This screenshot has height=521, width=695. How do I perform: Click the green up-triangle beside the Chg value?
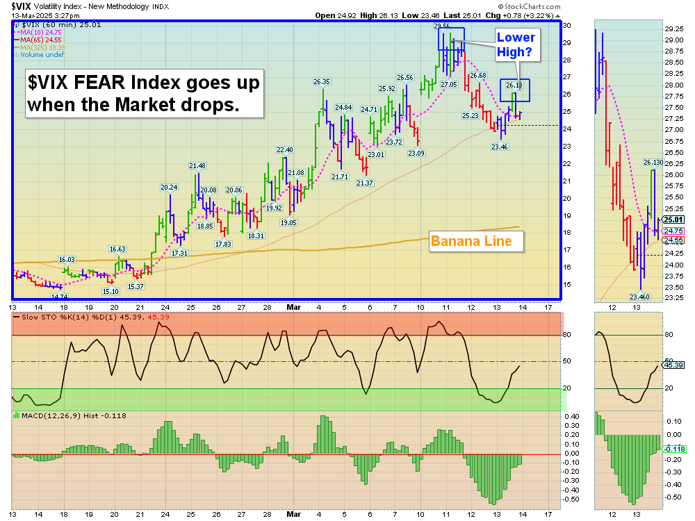tap(558, 16)
